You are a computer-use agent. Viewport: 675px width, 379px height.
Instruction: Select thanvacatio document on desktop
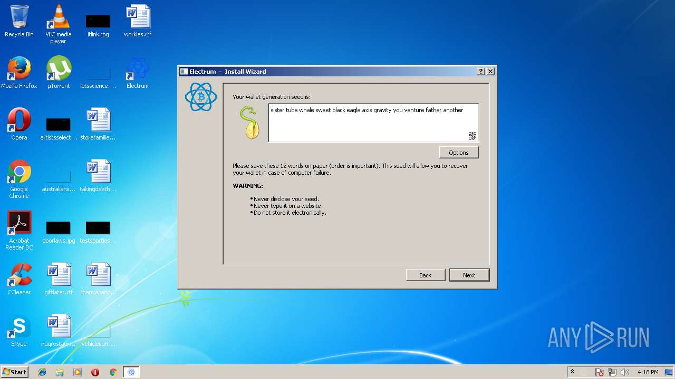[x=98, y=279]
